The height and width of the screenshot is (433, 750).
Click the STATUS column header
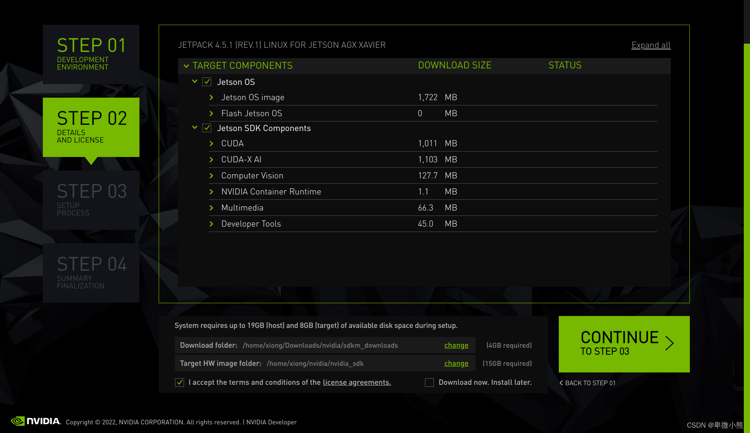[565, 65]
